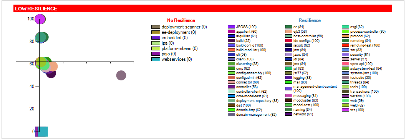Click the jaxrs (84) legend label
406x140 pixels.
pyautogui.click(x=301, y=55)
